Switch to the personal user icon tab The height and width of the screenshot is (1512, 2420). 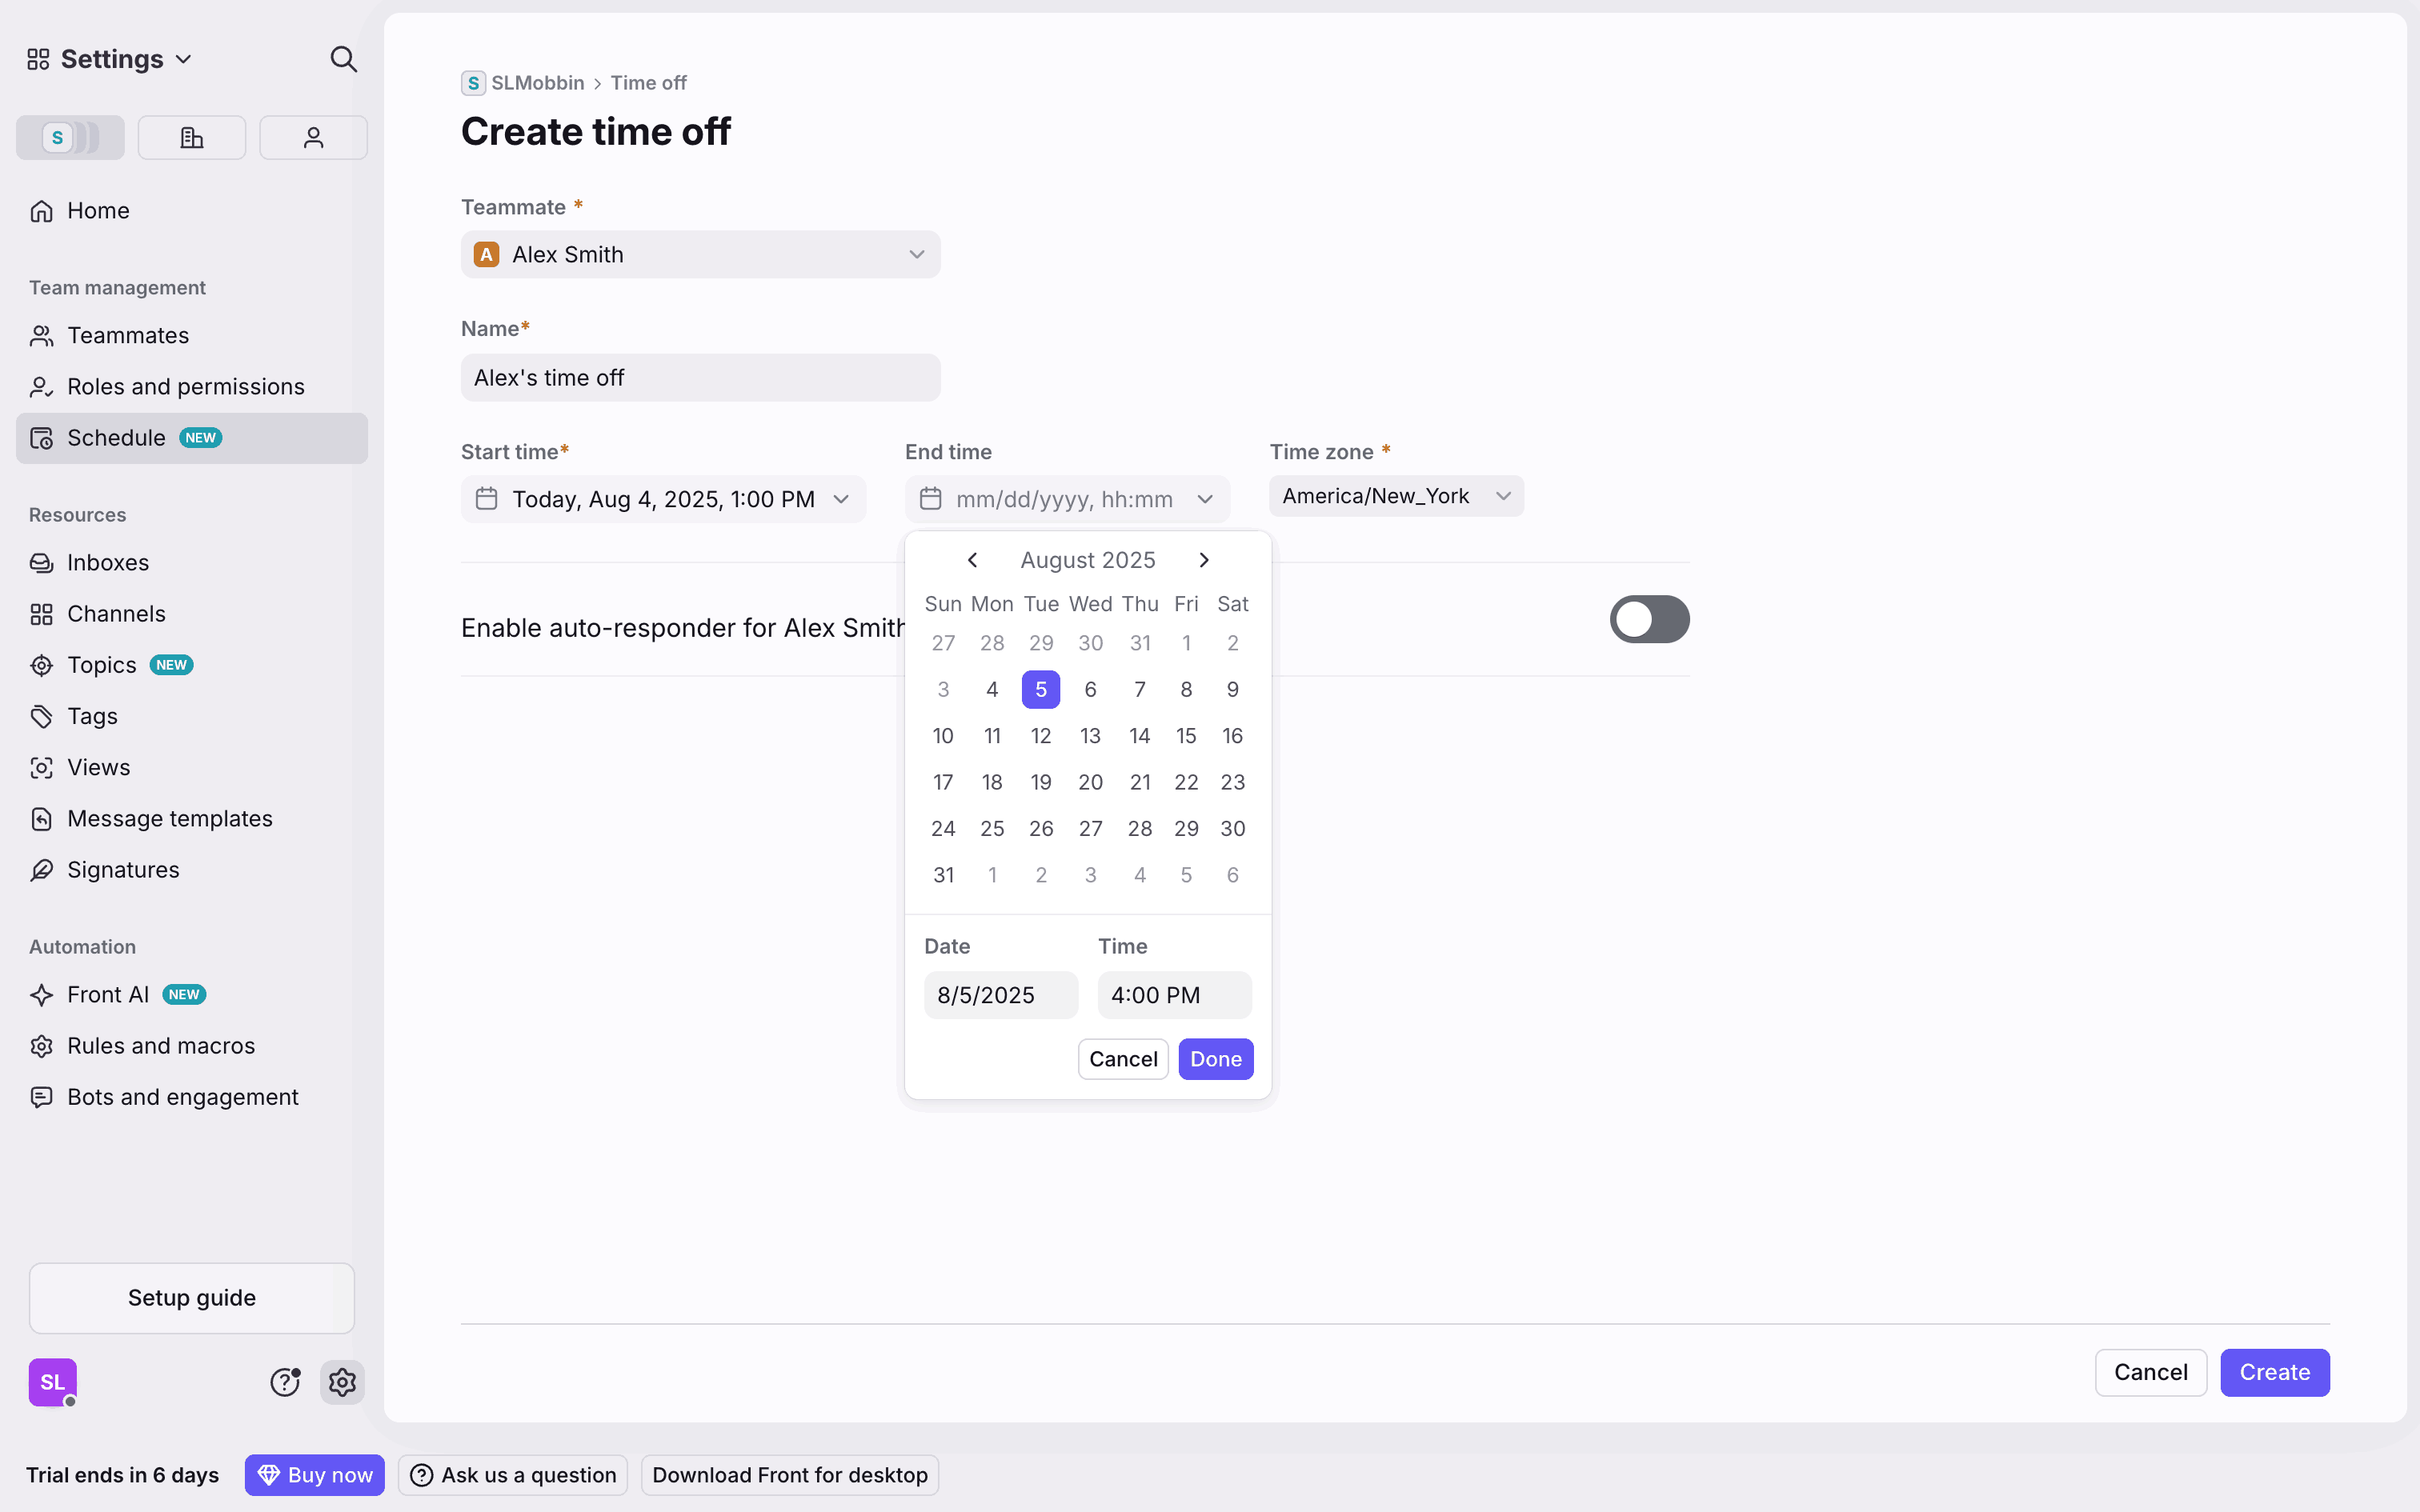pyautogui.click(x=313, y=137)
